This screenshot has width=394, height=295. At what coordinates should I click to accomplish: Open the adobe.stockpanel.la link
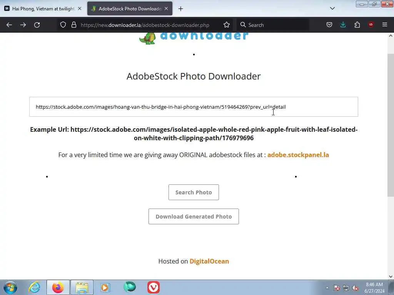click(298, 155)
